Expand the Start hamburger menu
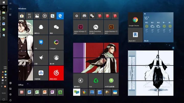 (x=10, y=3)
